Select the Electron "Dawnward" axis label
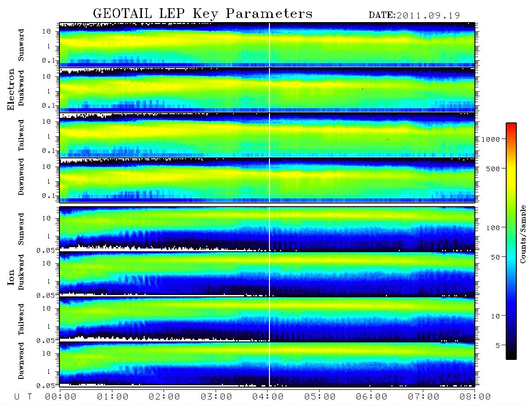Viewport: 526px width, 405px height. (x=21, y=177)
